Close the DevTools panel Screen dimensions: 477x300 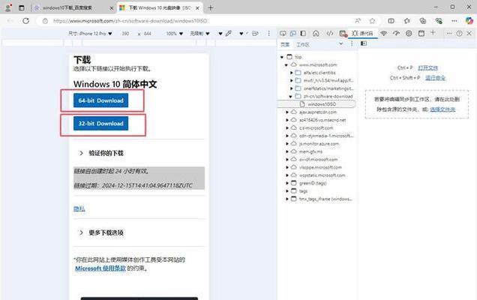coord(469,34)
